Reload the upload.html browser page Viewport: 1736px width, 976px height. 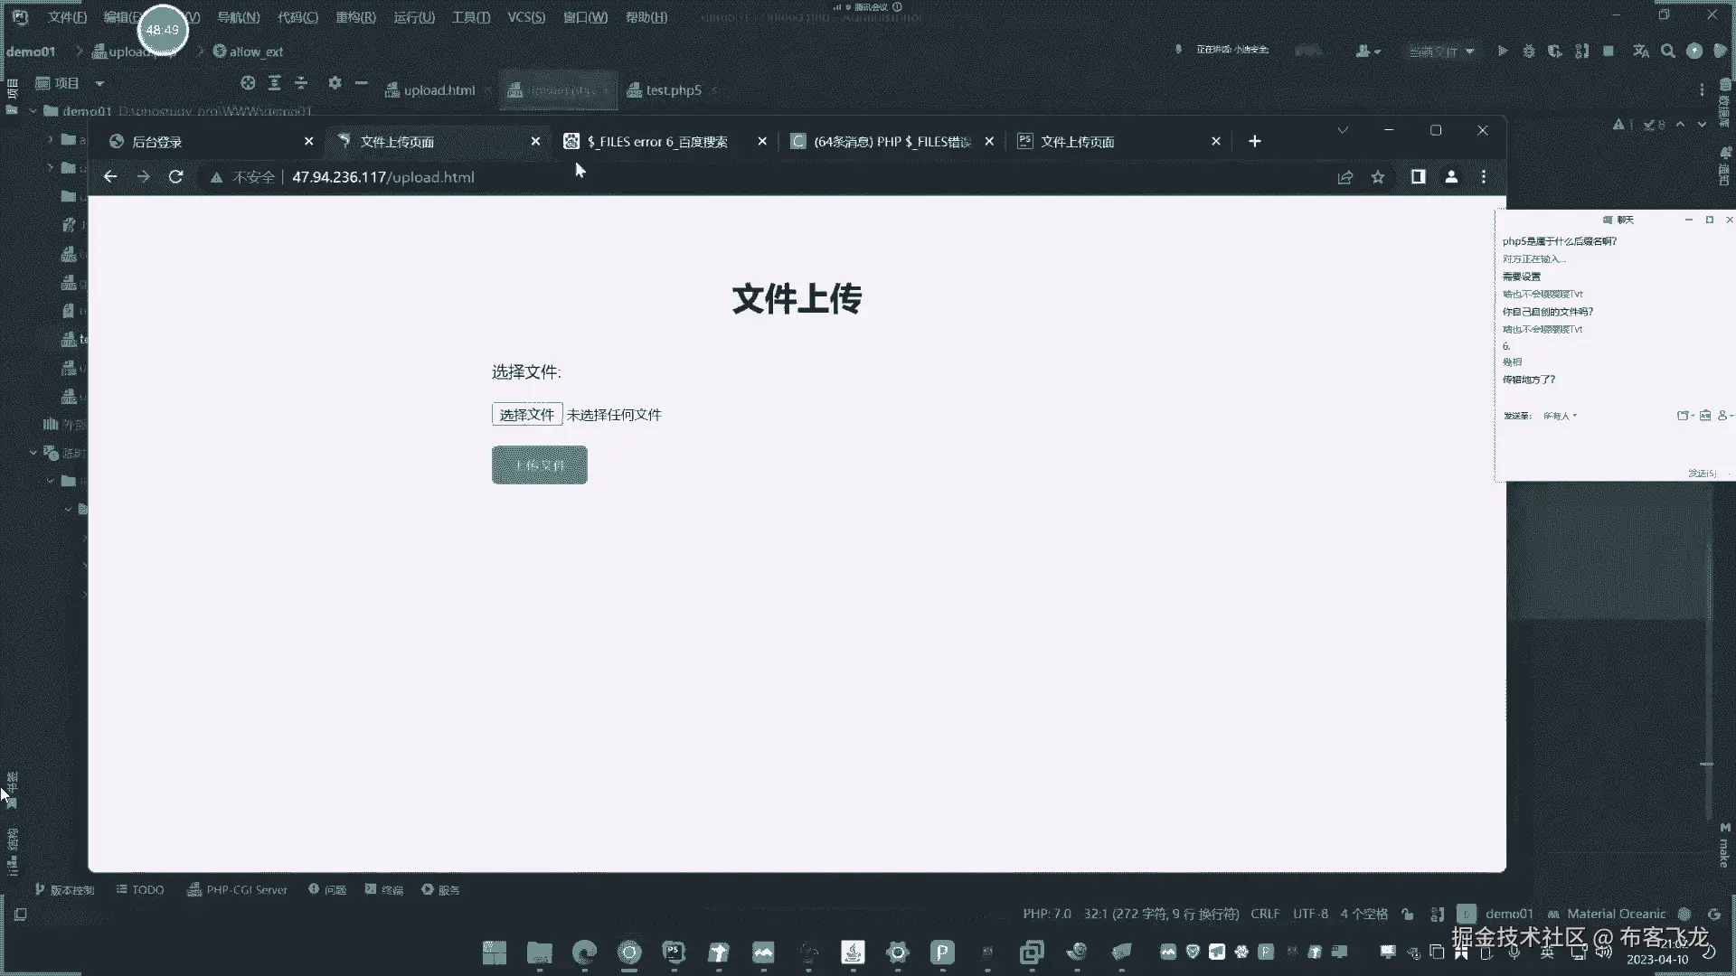[x=175, y=177]
